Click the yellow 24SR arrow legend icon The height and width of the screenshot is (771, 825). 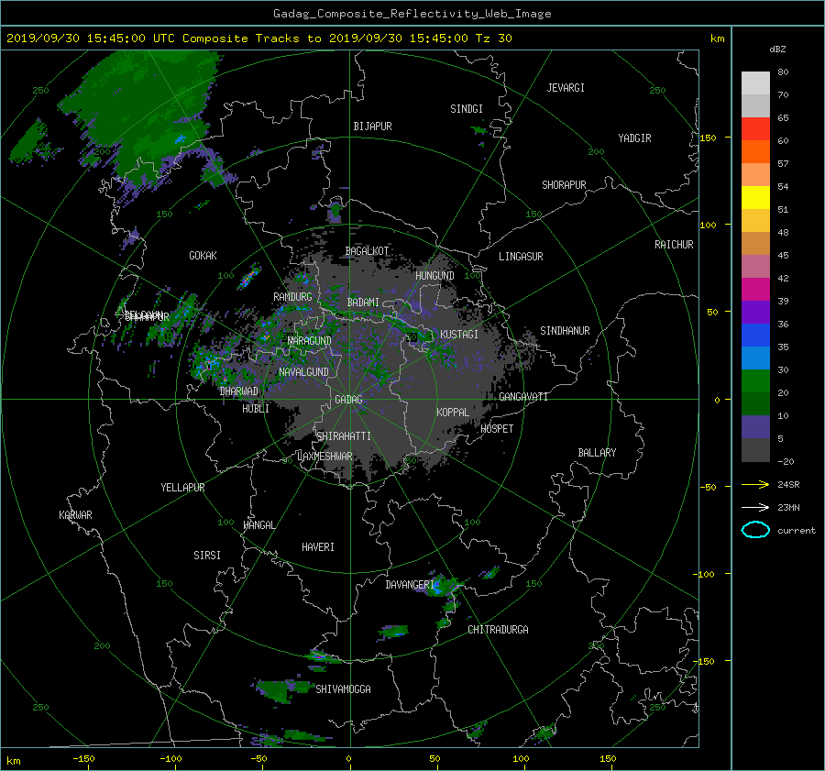click(x=755, y=484)
